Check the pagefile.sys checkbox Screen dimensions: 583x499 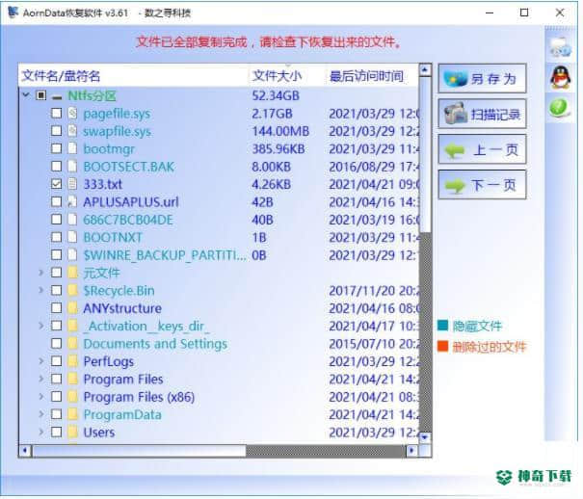pyautogui.click(x=56, y=113)
